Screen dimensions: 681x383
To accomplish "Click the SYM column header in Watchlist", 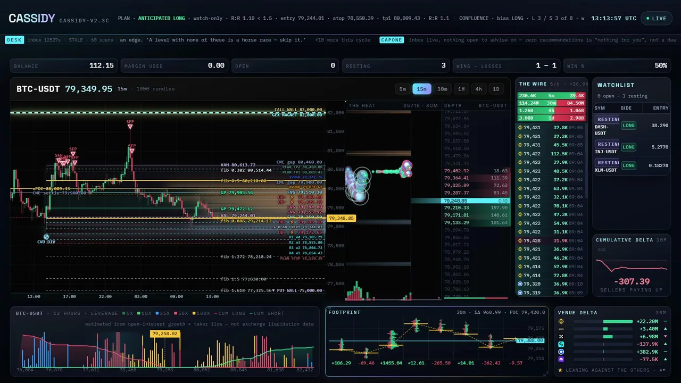I will pyautogui.click(x=600, y=108).
